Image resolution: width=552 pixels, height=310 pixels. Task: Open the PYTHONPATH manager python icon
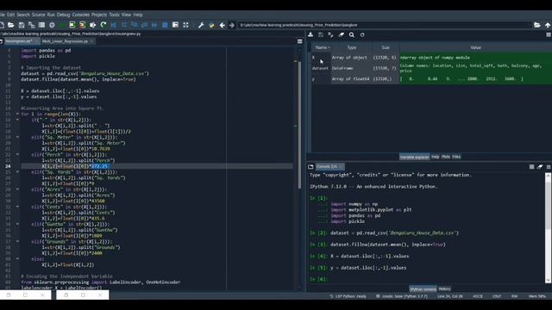211,25
